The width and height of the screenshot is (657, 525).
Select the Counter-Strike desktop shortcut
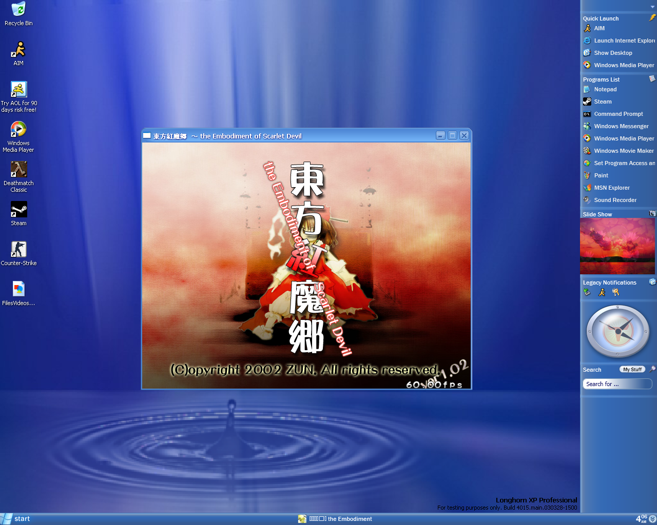pos(18,253)
